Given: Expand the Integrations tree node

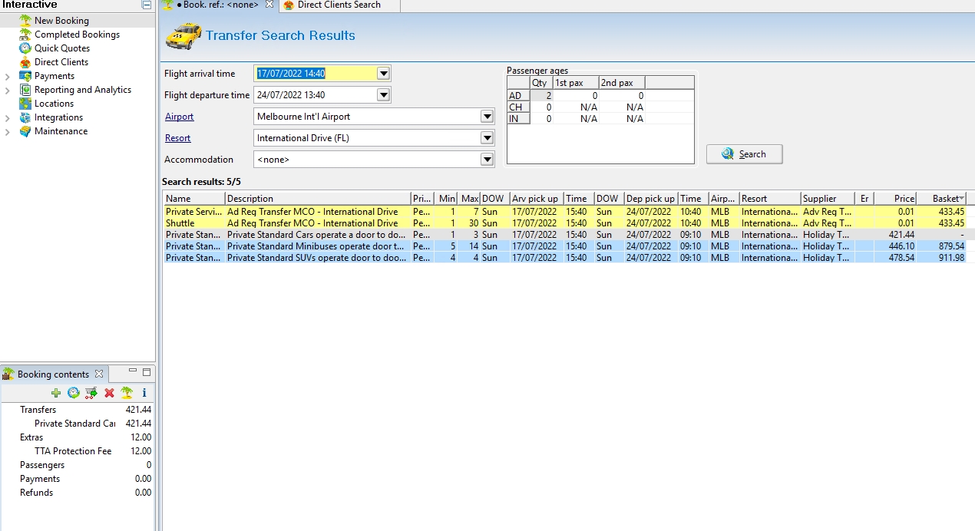Looking at the screenshot, I should point(8,117).
